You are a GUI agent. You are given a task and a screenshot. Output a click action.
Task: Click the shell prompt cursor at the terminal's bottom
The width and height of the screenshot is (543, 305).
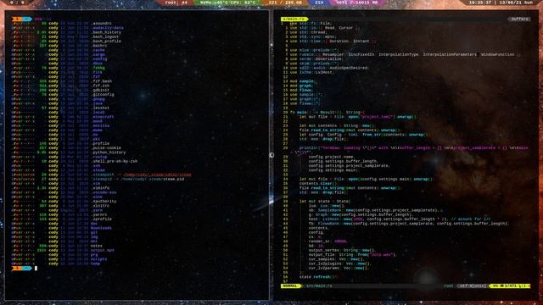[x=36, y=269]
